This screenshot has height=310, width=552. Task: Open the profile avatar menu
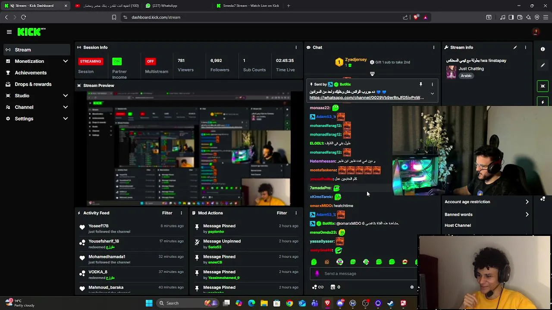click(536, 32)
